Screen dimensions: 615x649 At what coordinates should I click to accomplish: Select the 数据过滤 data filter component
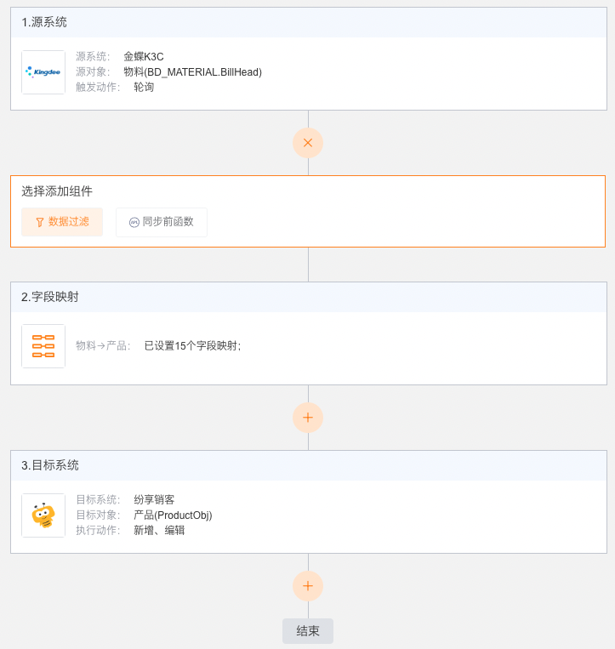pyautogui.click(x=62, y=222)
